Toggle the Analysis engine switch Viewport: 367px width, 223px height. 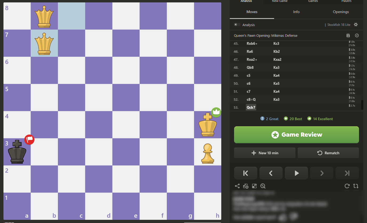[237, 25]
